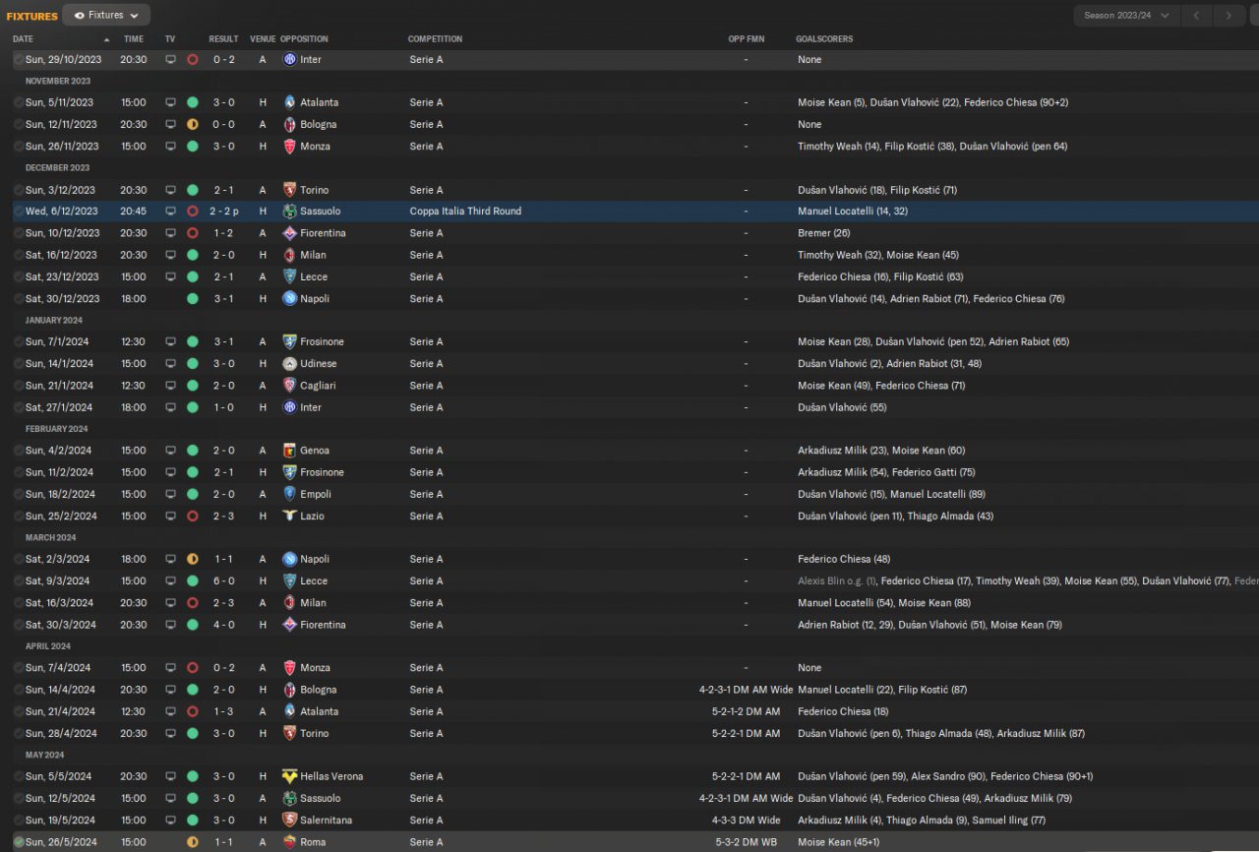Click the TV icon in the Lazio row
The height and width of the screenshot is (852, 1259).
click(170, 516)
